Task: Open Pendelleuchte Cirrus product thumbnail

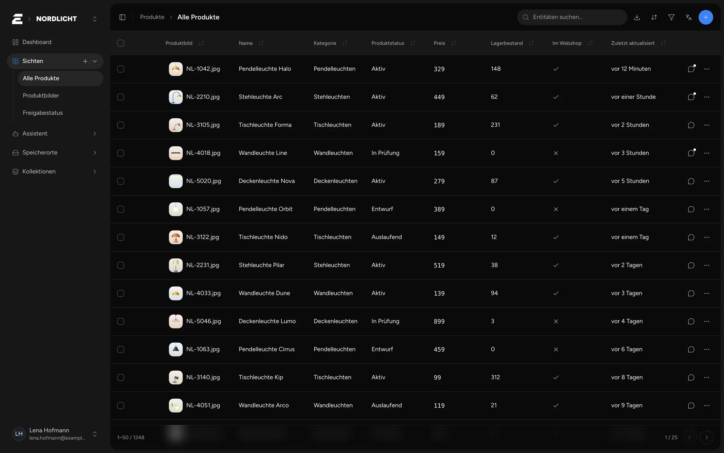Action: (176, 349)
